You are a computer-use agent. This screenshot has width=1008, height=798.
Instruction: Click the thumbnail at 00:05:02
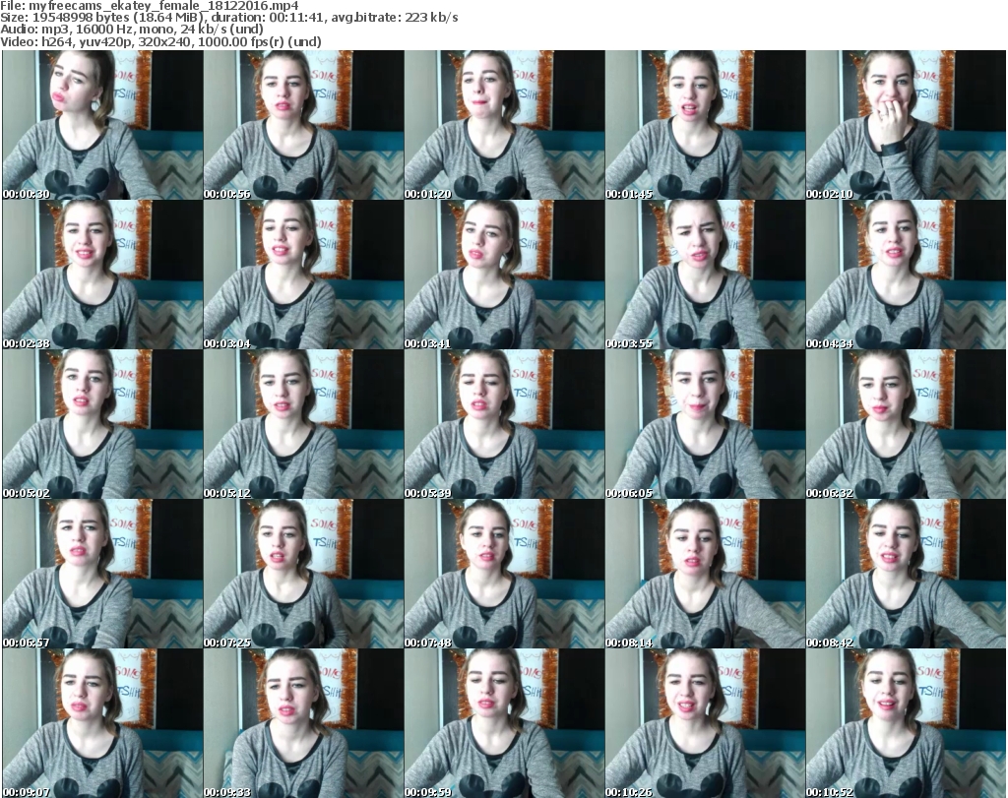click(101, 424)
